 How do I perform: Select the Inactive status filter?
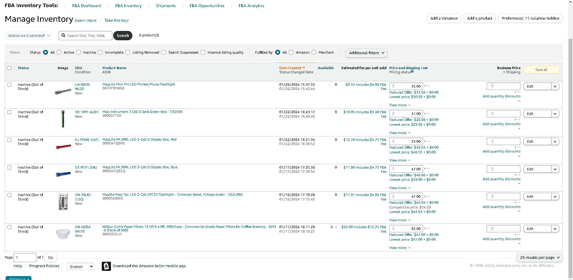79,52
